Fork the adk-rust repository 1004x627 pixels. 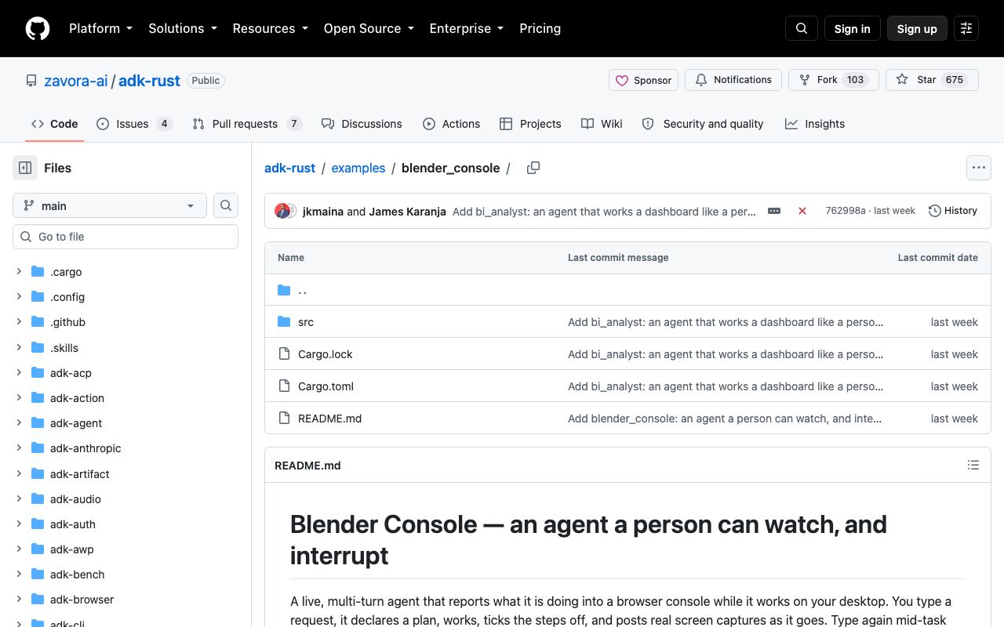tap(833, 80)
